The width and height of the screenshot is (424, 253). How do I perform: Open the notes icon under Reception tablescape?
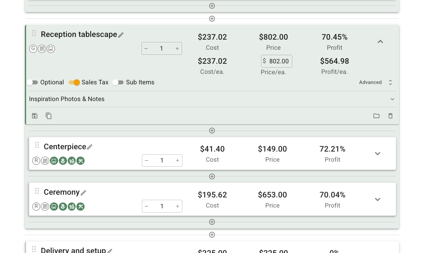[42, 49]
